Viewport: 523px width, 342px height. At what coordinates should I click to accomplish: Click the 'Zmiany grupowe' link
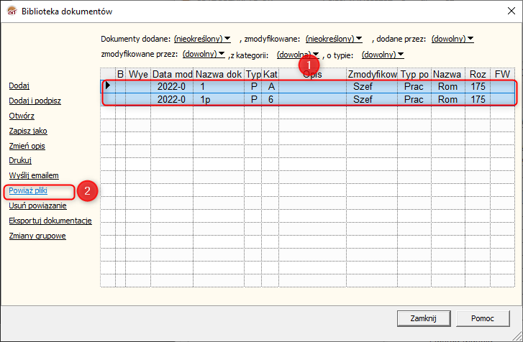coord(37,236)
